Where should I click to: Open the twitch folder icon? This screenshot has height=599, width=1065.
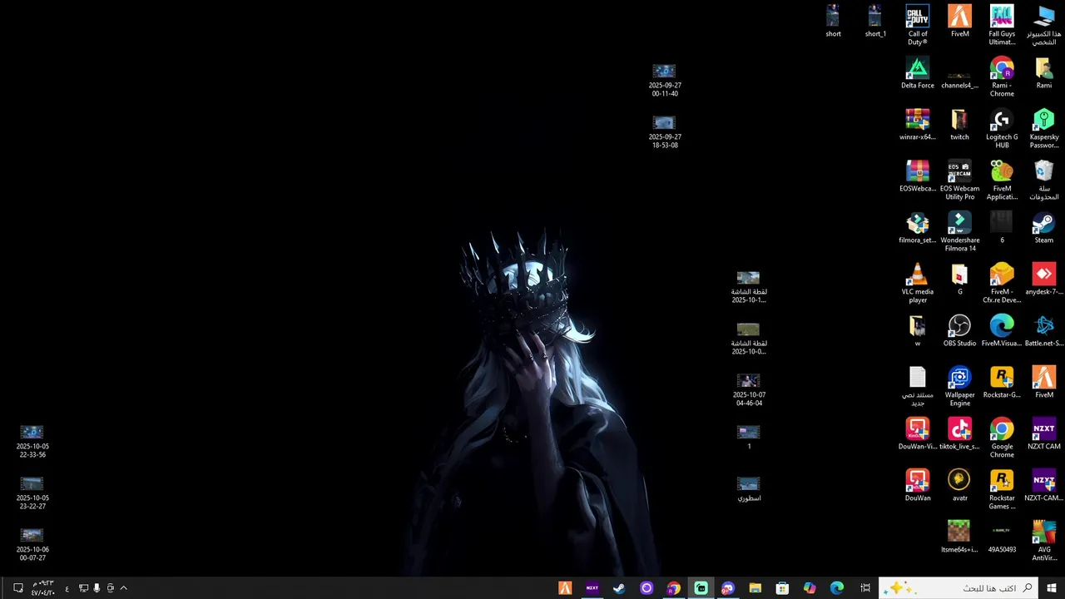pyautogui.click(x=959, y=125)
